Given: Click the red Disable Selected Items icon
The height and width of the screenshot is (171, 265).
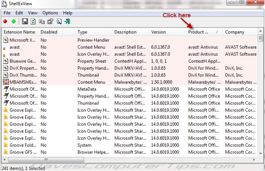Looking at the screenshot, I should tap(5, 21).
